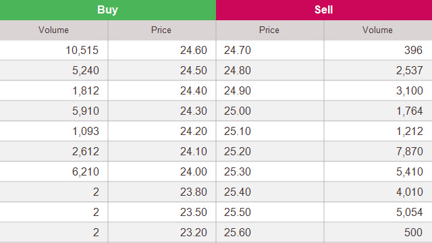
Task: Click the buy volume 1,093 cell
Action: (x=54, y=131)
